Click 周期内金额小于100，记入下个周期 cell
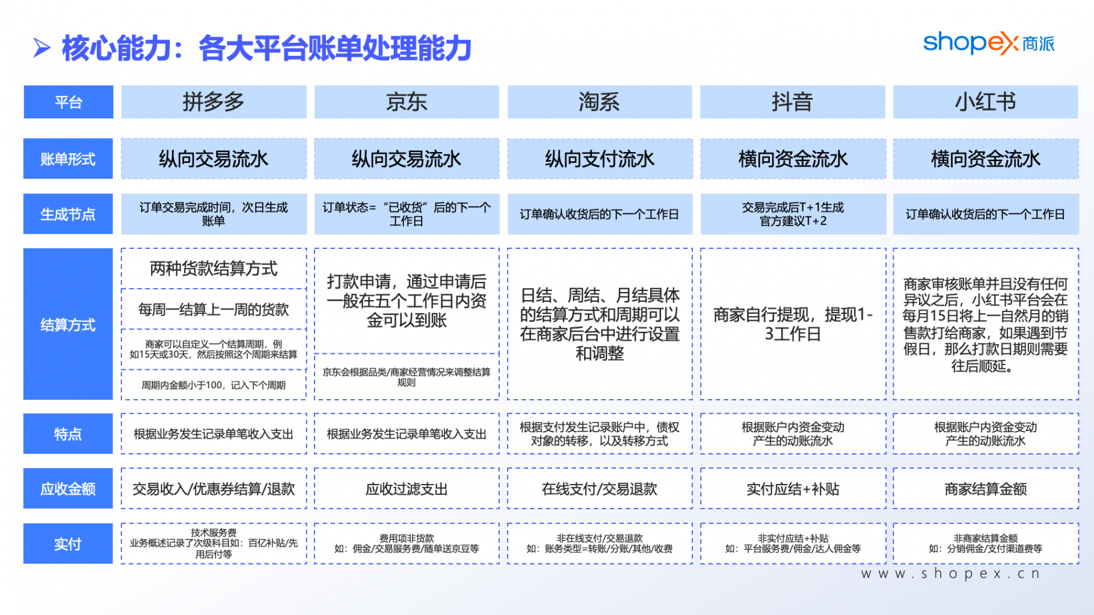Image resolution: width=1094 pixels, height=615 pixels. pos(214,385)
